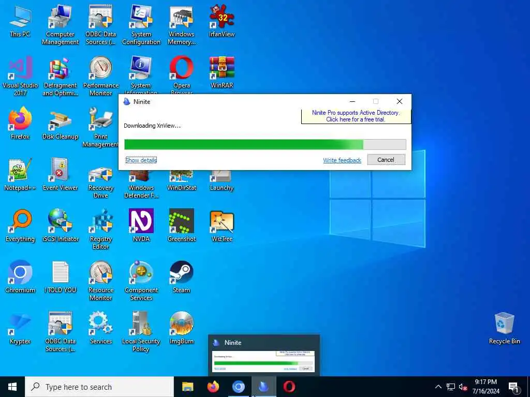Select Recovery Drive desktop icon

101,182
